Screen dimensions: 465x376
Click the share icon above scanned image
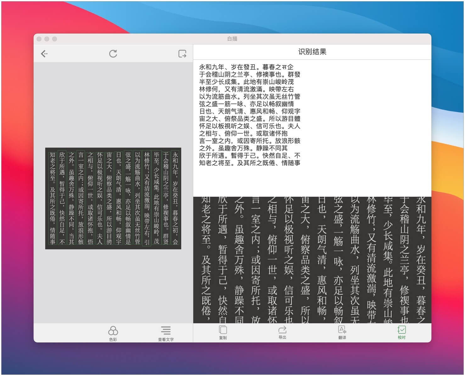(182, 54)
